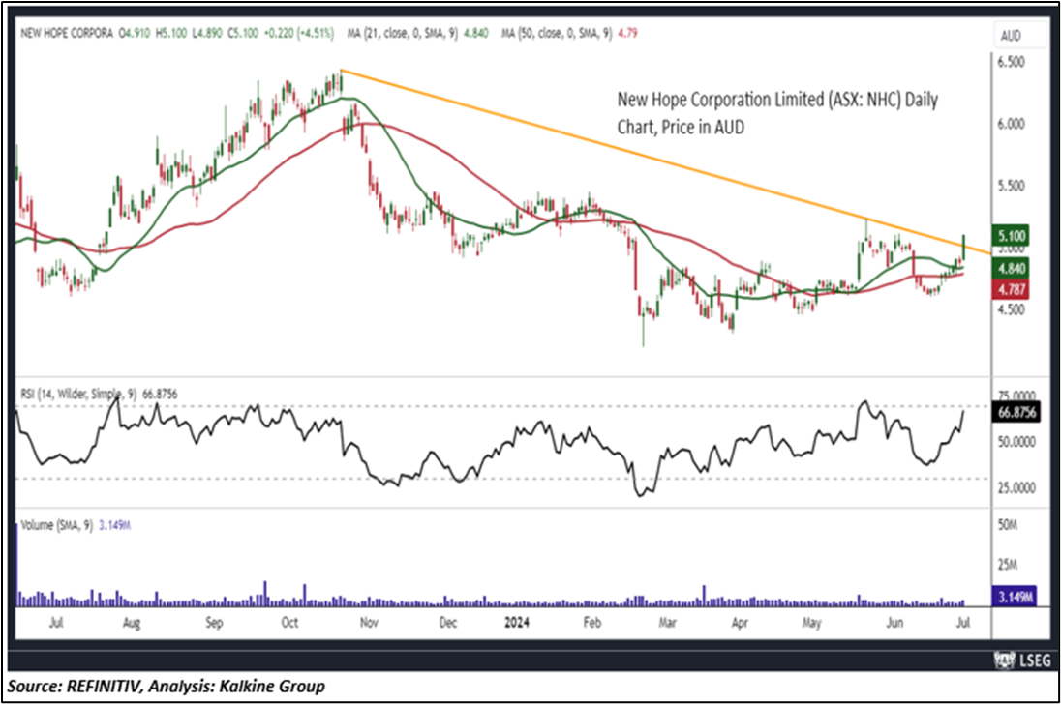Click the Sep time axis label

point(214,622)
